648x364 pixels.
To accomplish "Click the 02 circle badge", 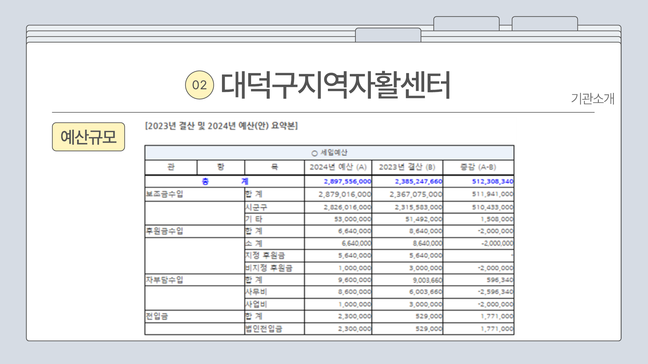I will click(199, 85).
